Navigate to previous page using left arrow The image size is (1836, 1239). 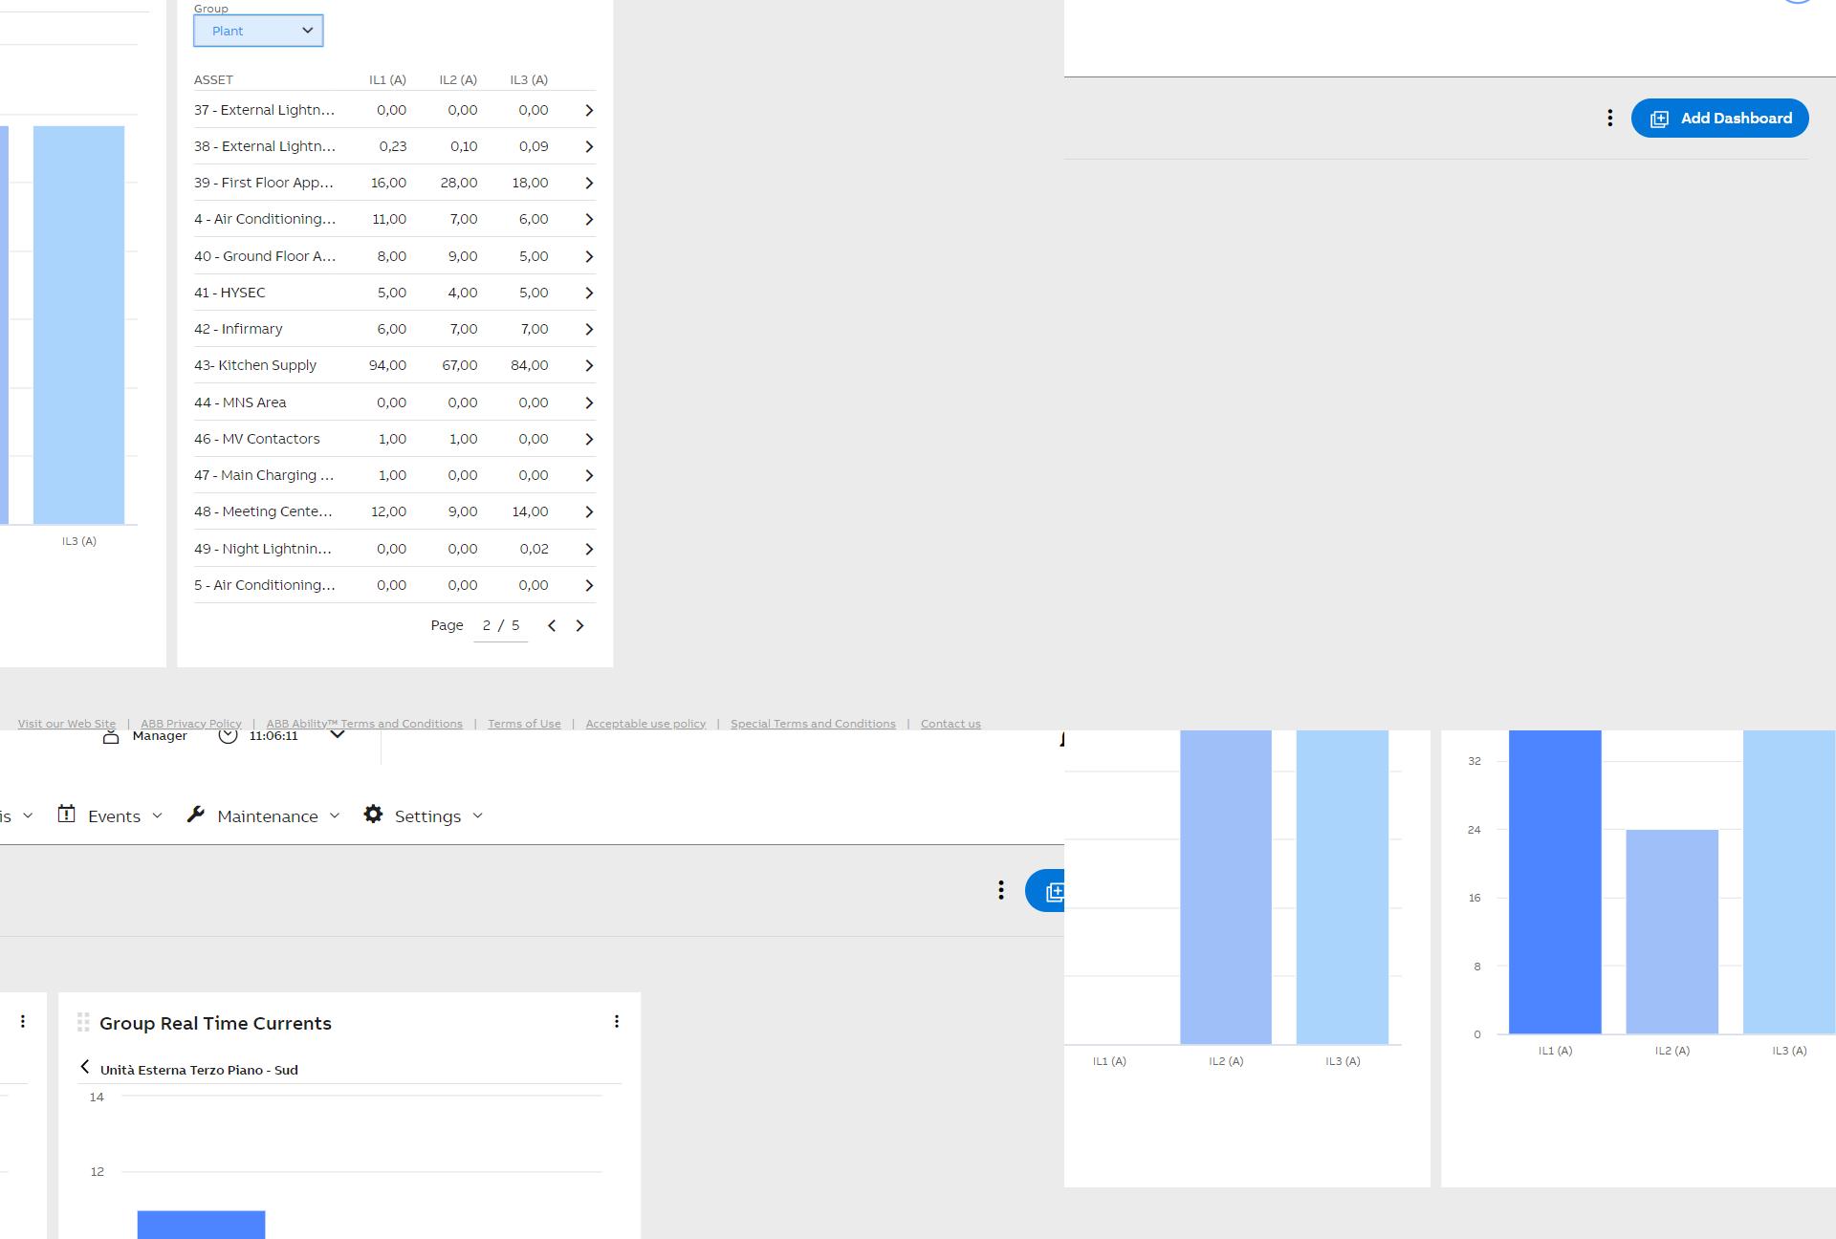pyautogui.click(x=550, y=625)
